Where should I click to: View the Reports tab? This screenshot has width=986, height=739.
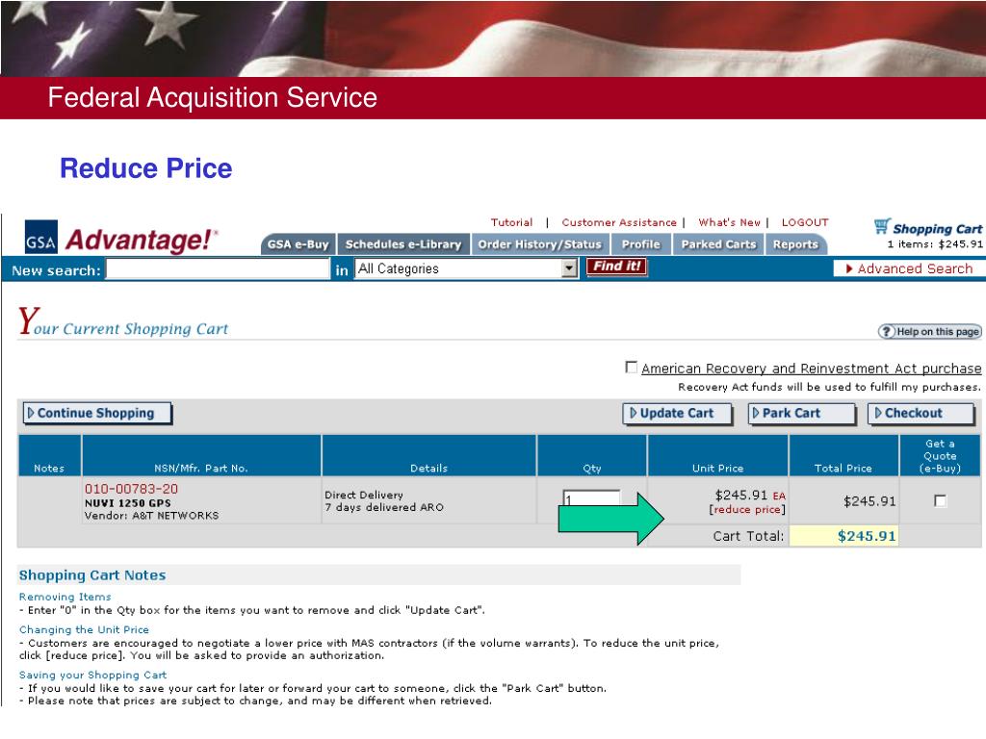coord(795,244)
